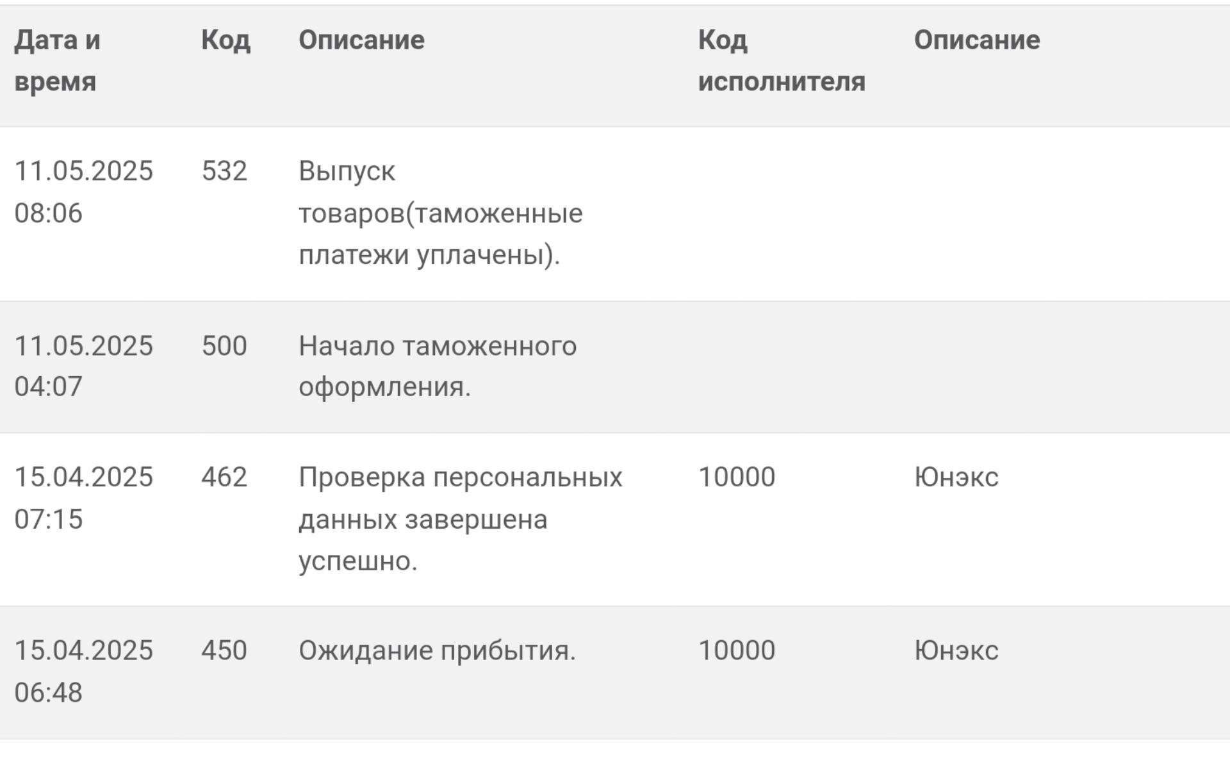Click the "Описание" header after "Код исполнителя"
Screen dimensions: 1230x769
(976, 40)
